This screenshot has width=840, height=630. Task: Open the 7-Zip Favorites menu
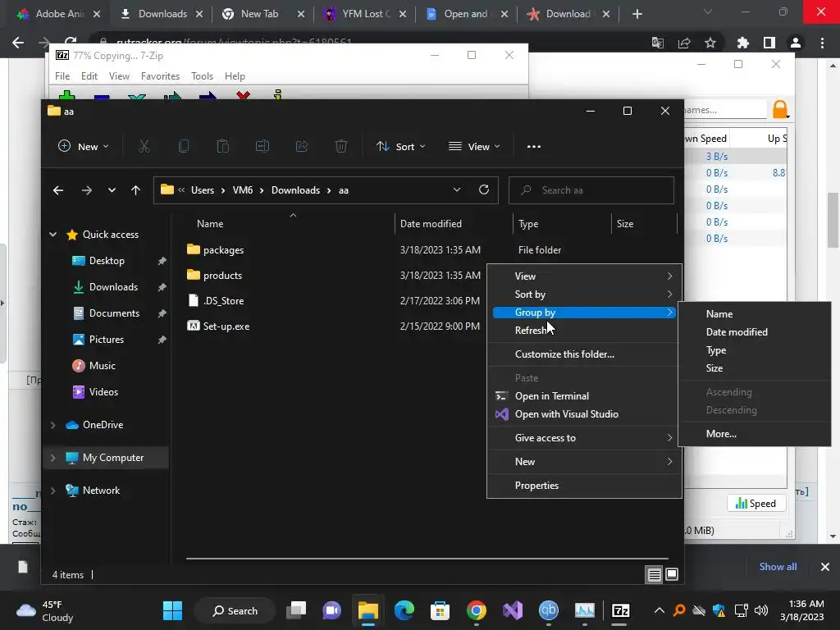(160, 76)
